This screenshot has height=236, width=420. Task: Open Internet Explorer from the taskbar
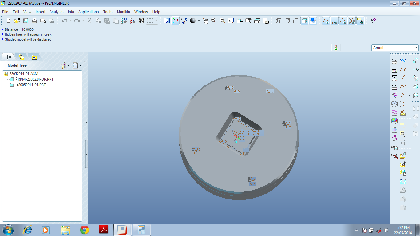click(x=28, y=230)
